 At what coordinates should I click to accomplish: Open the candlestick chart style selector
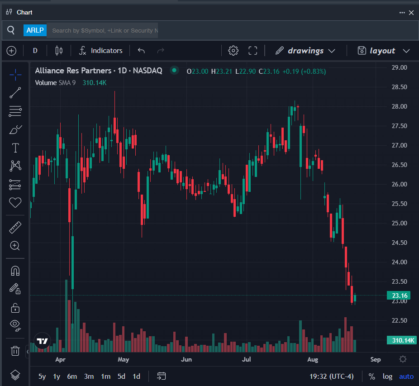(59, 51)
